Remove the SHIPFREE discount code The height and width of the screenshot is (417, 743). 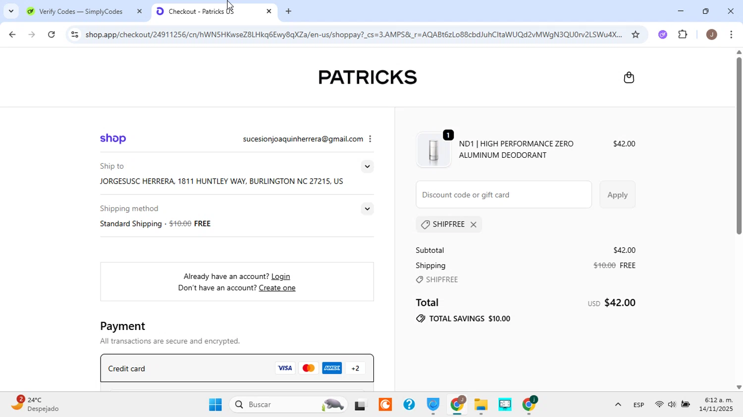(x=474, y=225)
